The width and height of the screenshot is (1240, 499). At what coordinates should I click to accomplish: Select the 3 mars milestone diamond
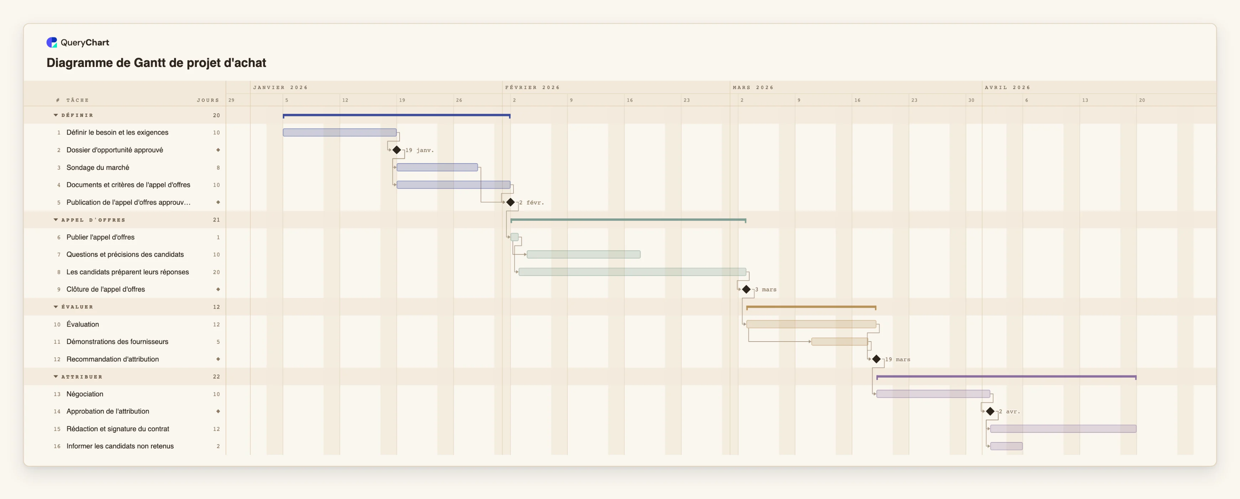click(x=746, y=290)
